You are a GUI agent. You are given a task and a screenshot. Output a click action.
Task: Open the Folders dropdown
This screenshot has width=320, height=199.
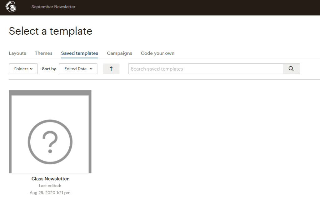23,69
